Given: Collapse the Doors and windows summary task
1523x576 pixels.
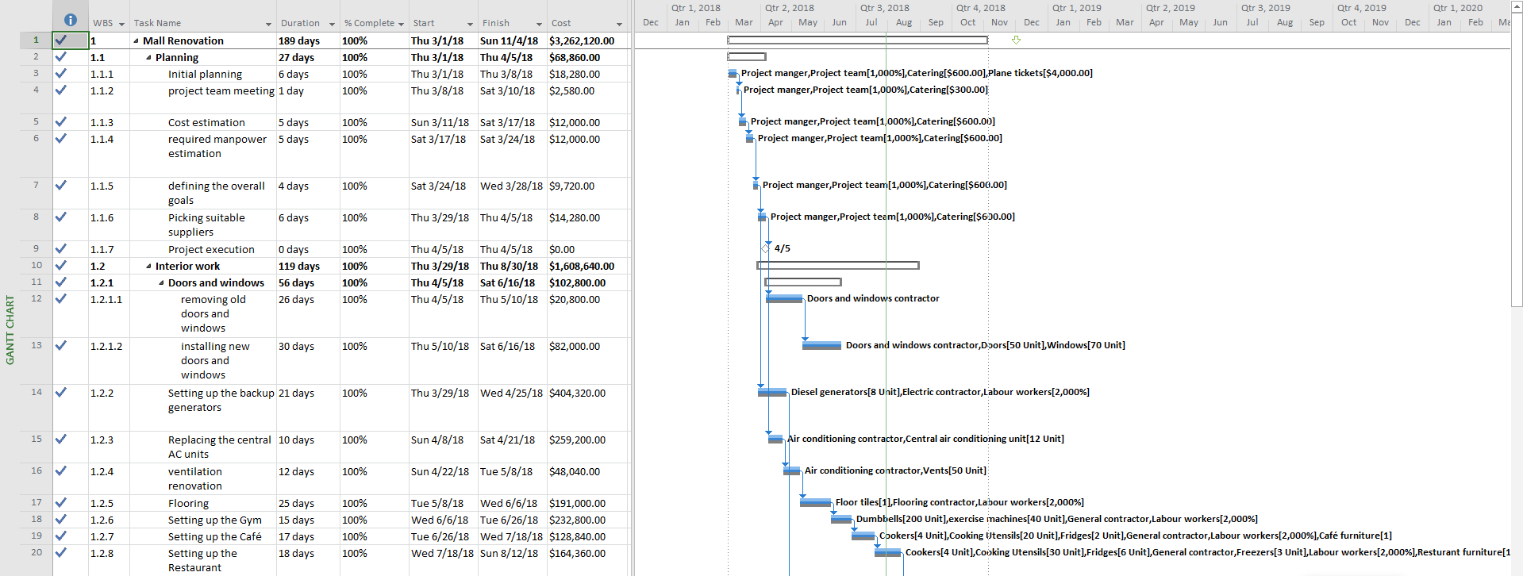Looking at the screenshot, I should 162,283.
